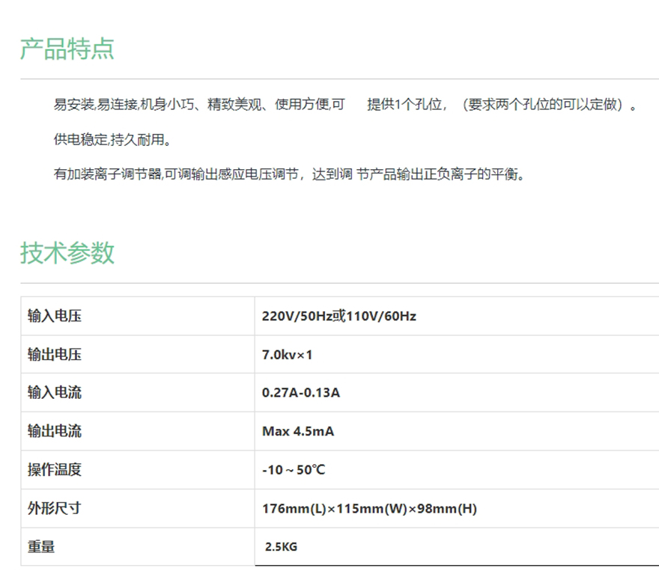The width and height of the screenshot is (659, 571).
Task: Click the -10～50℃ temperature value
Action: 294,470
